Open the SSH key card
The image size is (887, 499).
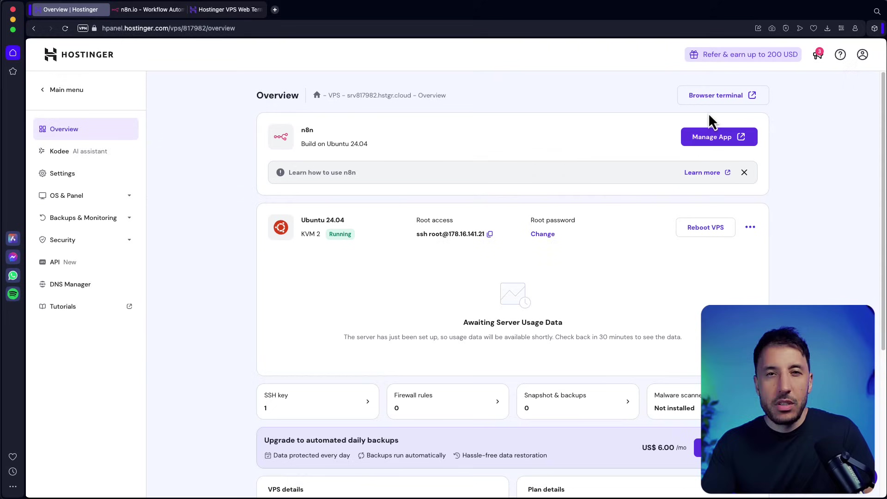(x=318, y=402)
